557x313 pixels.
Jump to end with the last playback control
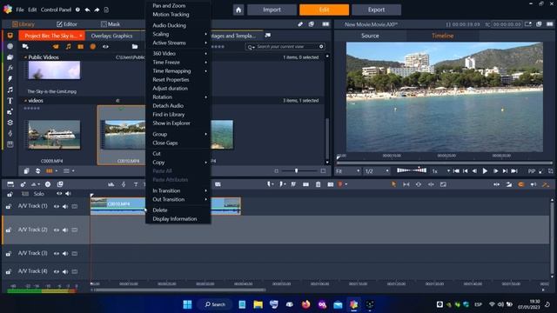pyautogui.click(x=514, y=171)
